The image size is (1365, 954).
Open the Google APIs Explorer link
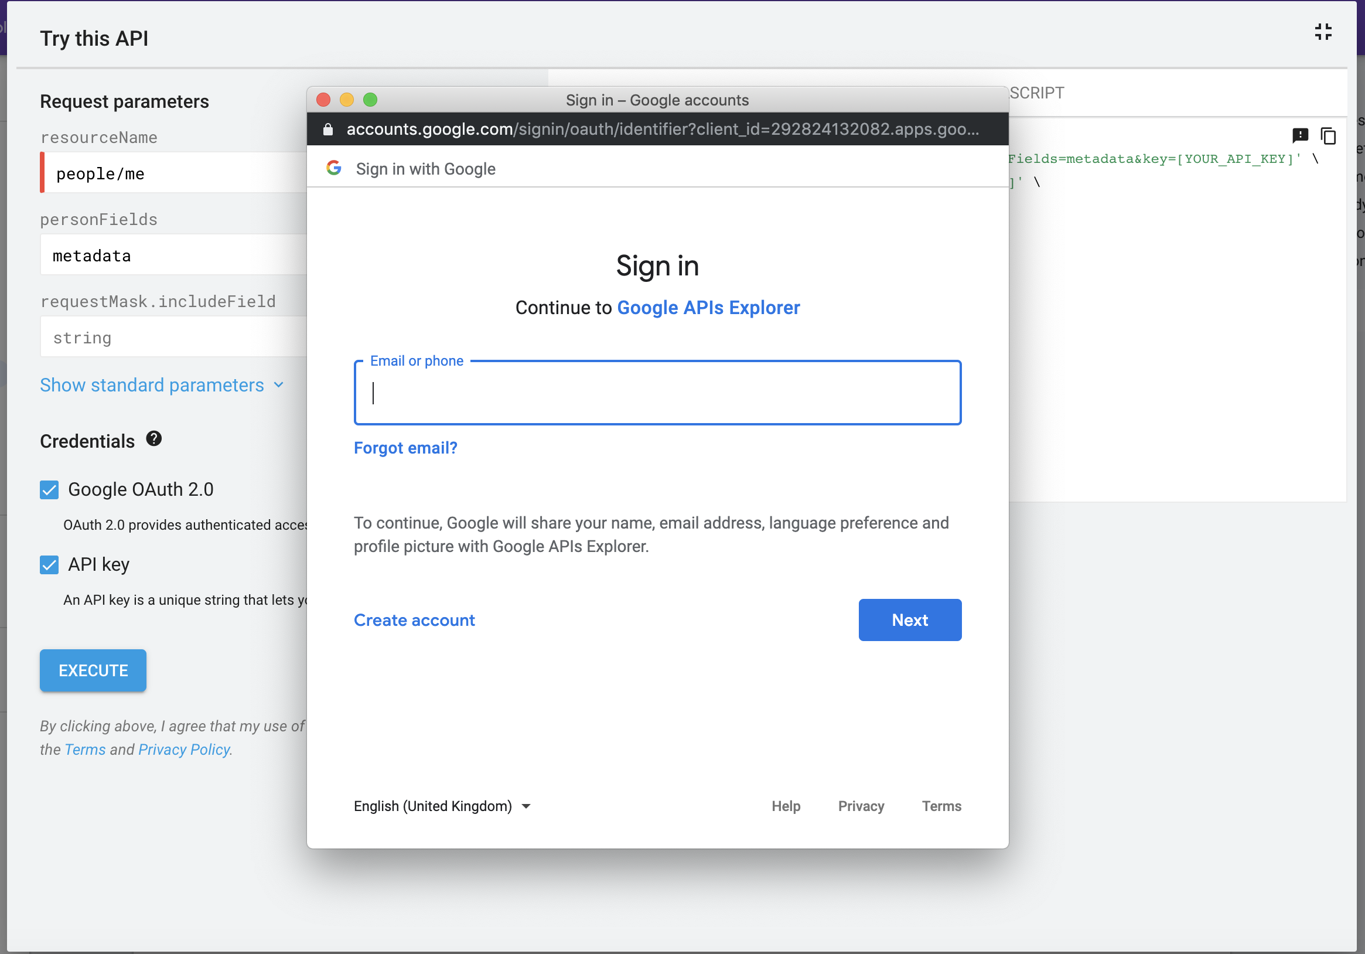pyautogui.click(x=708, y=308)
